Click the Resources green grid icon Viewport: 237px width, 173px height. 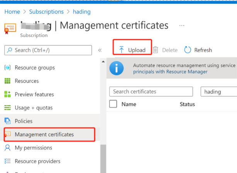point(7,81)
